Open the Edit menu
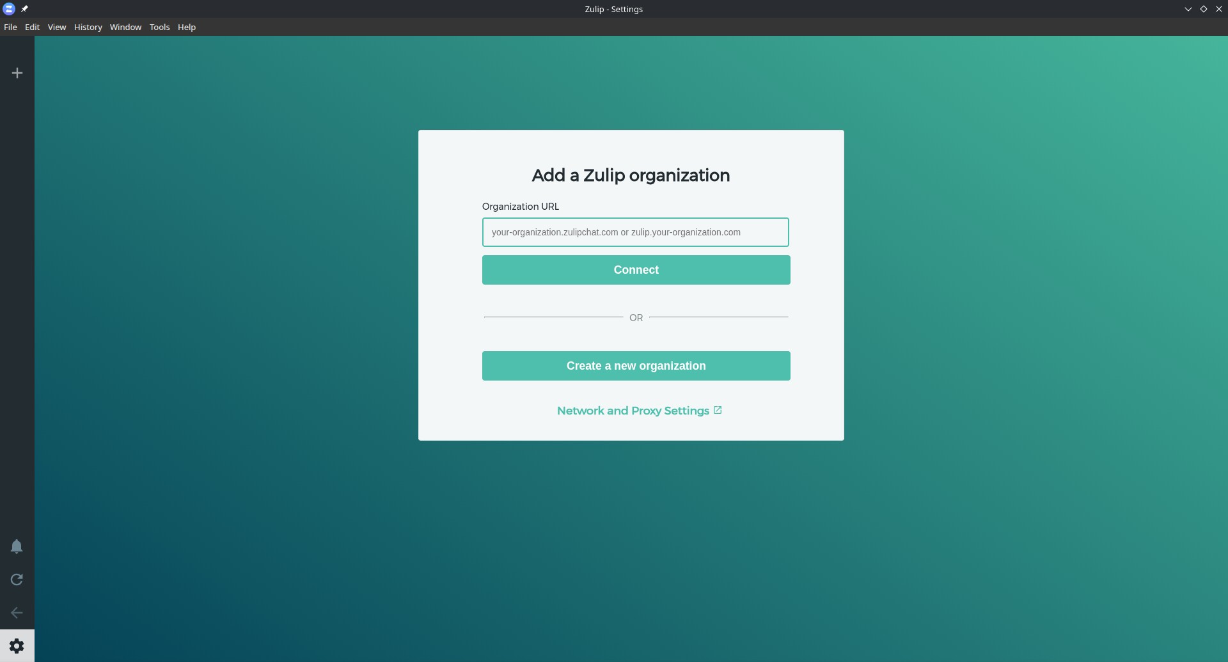Viewport: 1228px width, 662px height. point(32,27)
